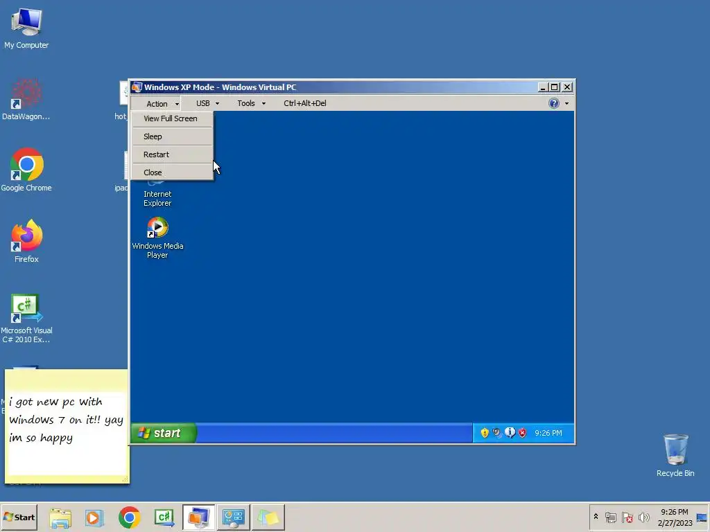
Task: Select Restart in the Action menu
Action: (x=172, y=154)
